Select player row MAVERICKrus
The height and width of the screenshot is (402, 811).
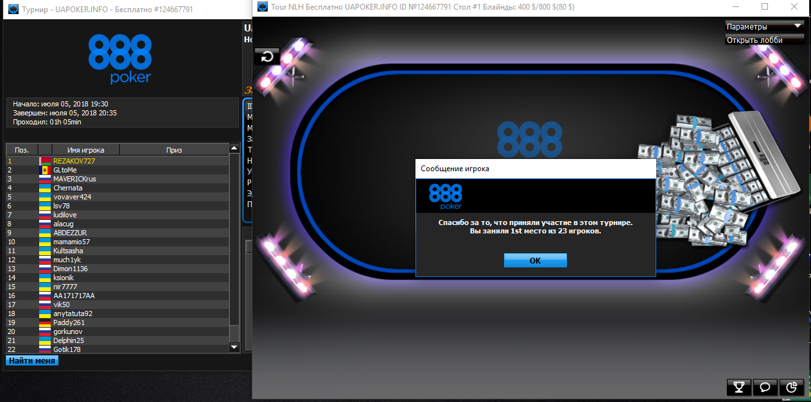click(118, 179)
